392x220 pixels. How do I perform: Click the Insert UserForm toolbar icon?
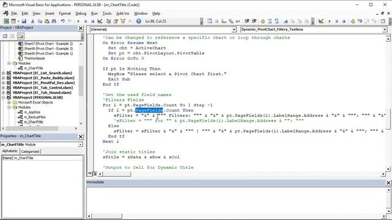click(x=13, y=21)
